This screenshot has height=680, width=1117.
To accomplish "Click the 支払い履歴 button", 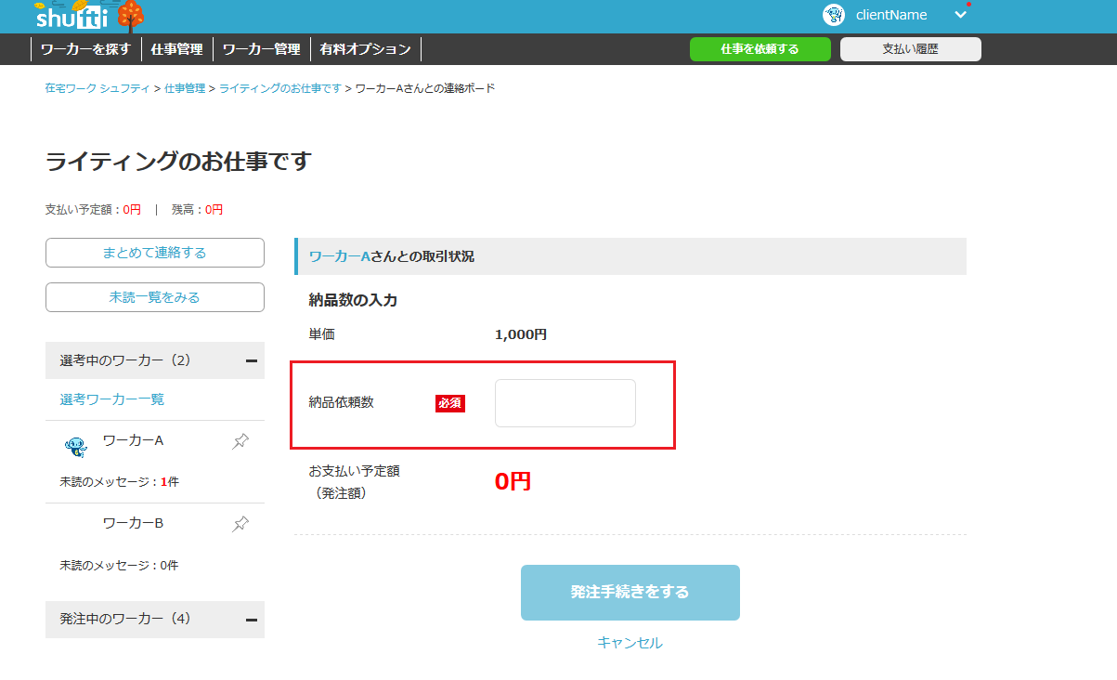I will coord(910,49).
